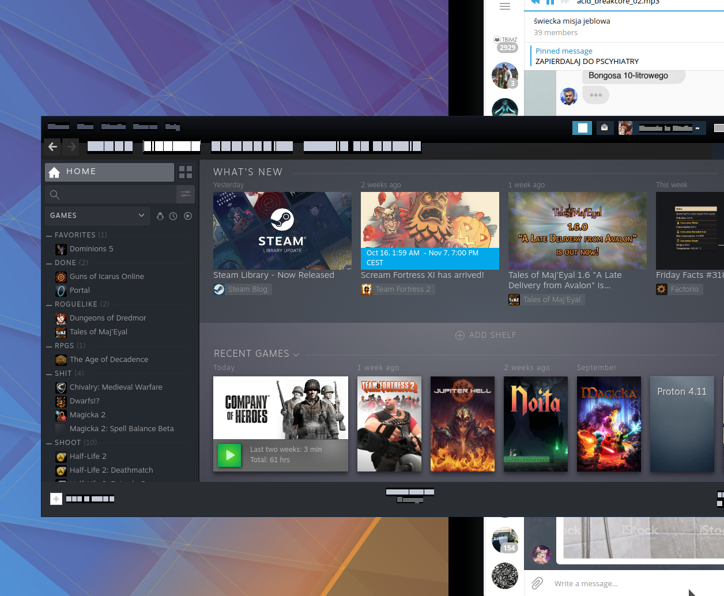Click Telegram attach file paperclip
The height and width of the screenshot is (596, 724).
[x=537, y=583]
